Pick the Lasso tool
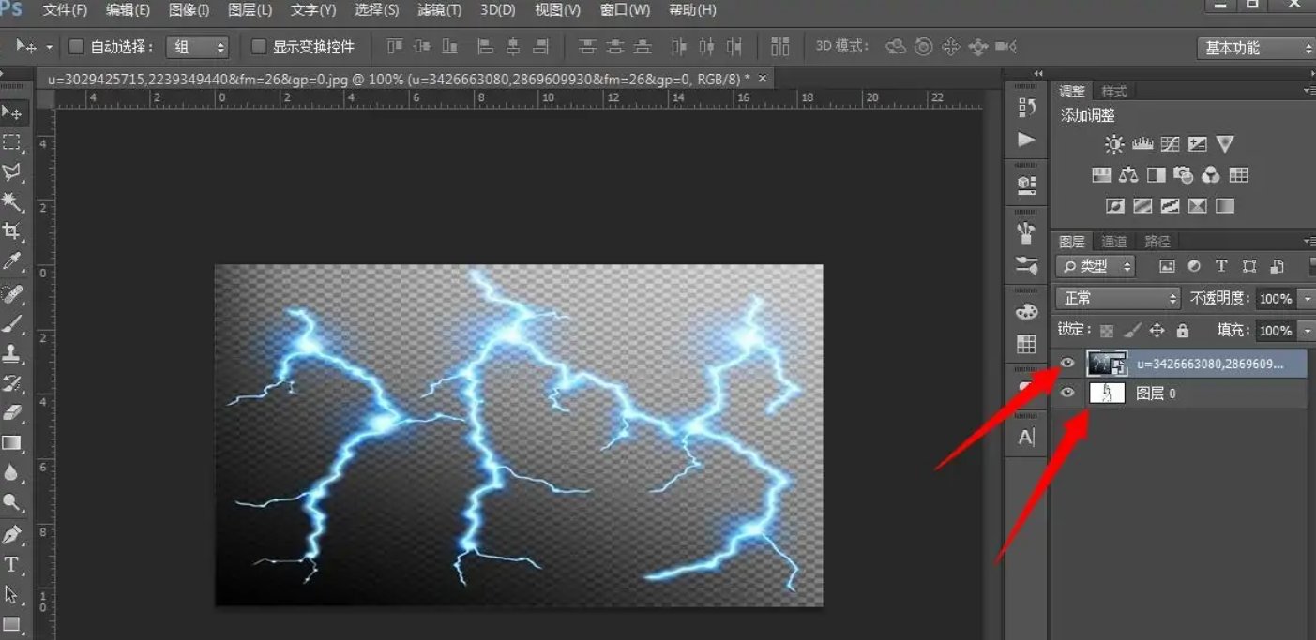This screenshot has height=640, width=1316. coord(11,171)
